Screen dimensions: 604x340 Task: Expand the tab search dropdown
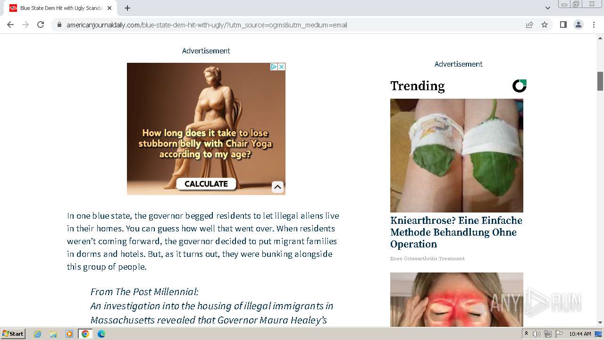click(548, 8)
